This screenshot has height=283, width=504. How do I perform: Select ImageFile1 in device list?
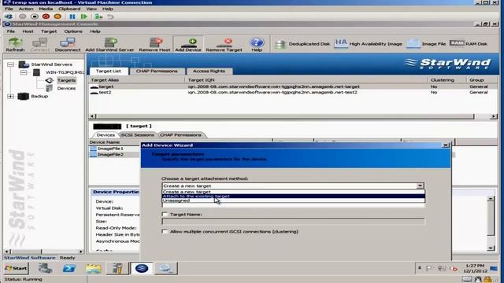tap(110, 149)
